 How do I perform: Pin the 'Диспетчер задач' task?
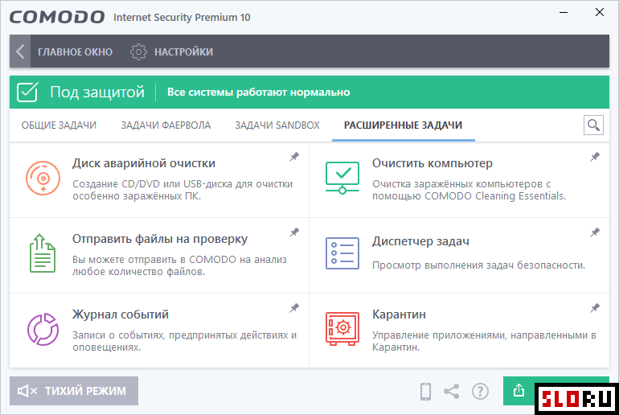(595, 232)
